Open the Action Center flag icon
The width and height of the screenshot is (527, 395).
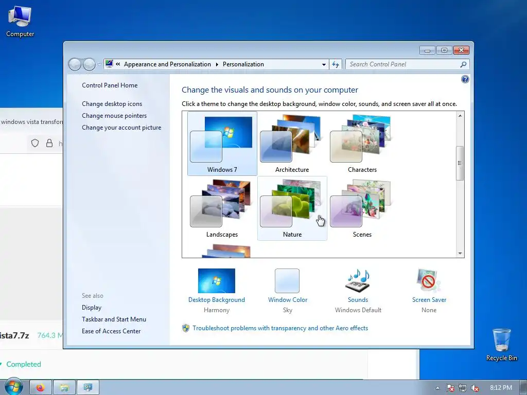[450, 388]
